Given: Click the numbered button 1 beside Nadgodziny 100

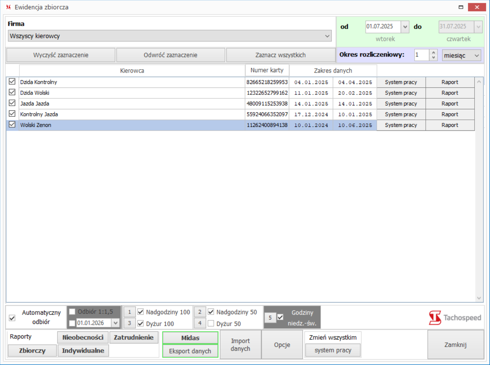Looking at the screenshot, I should [x=130, y=312].
